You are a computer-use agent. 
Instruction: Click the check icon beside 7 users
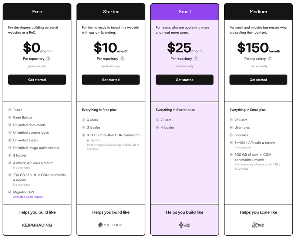[158, 120]
